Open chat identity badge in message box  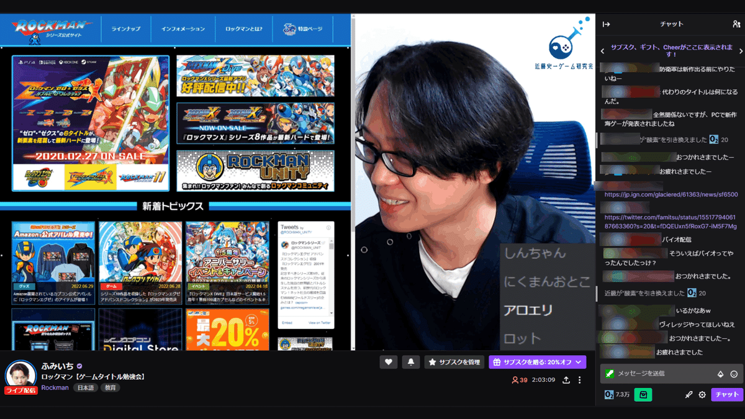tap(610, 373)
